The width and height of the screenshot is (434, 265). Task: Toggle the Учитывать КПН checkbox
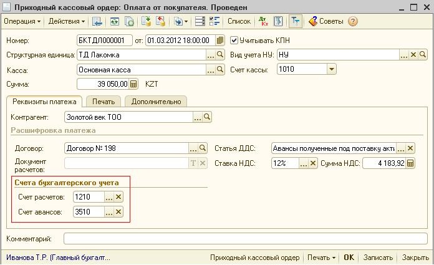coord(234,41)
